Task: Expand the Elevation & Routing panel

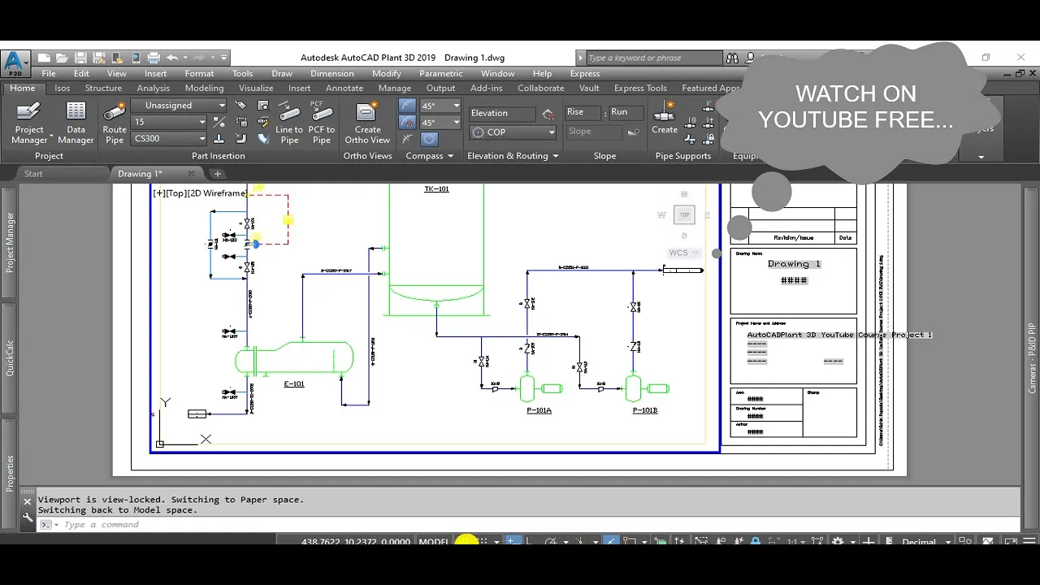Action: 556,156
